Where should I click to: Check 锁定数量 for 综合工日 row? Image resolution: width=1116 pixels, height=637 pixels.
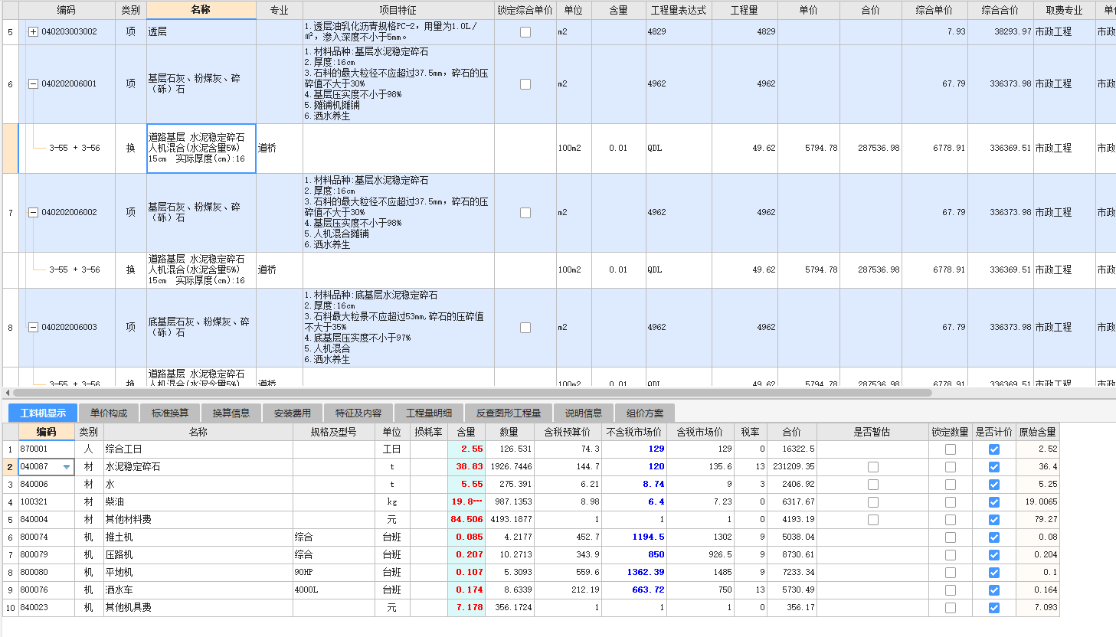pyautogui.click(x=951, y=449)
